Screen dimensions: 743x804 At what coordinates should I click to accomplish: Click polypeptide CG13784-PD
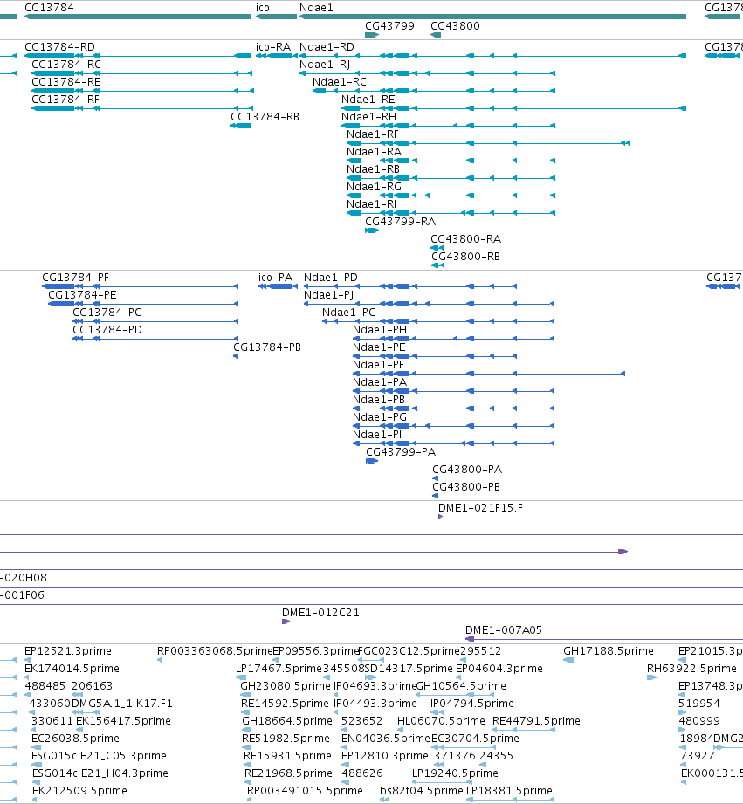tap(107, 330)
